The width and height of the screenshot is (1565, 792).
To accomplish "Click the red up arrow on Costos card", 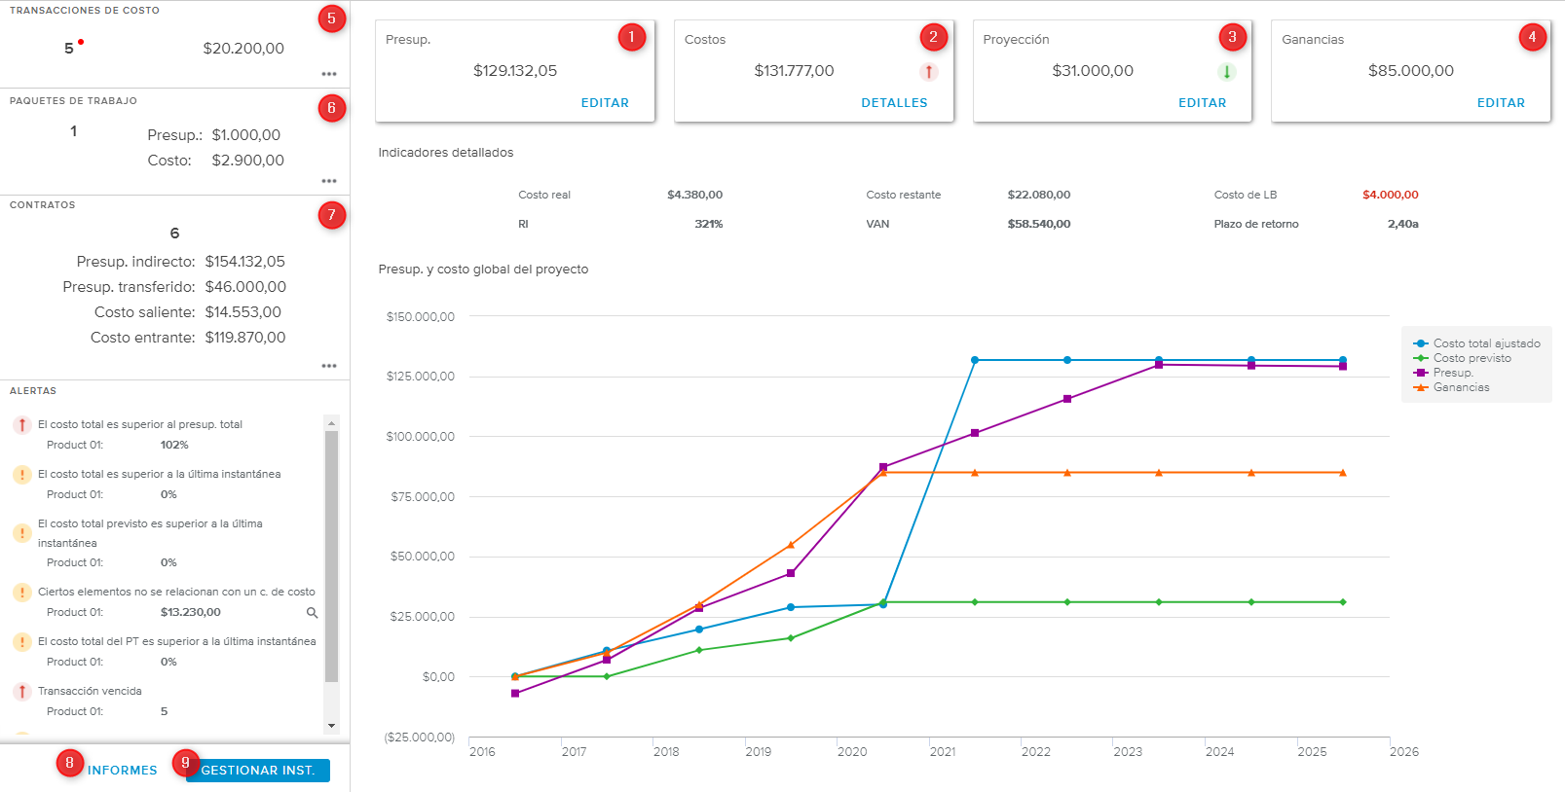I will pos(929,72).
